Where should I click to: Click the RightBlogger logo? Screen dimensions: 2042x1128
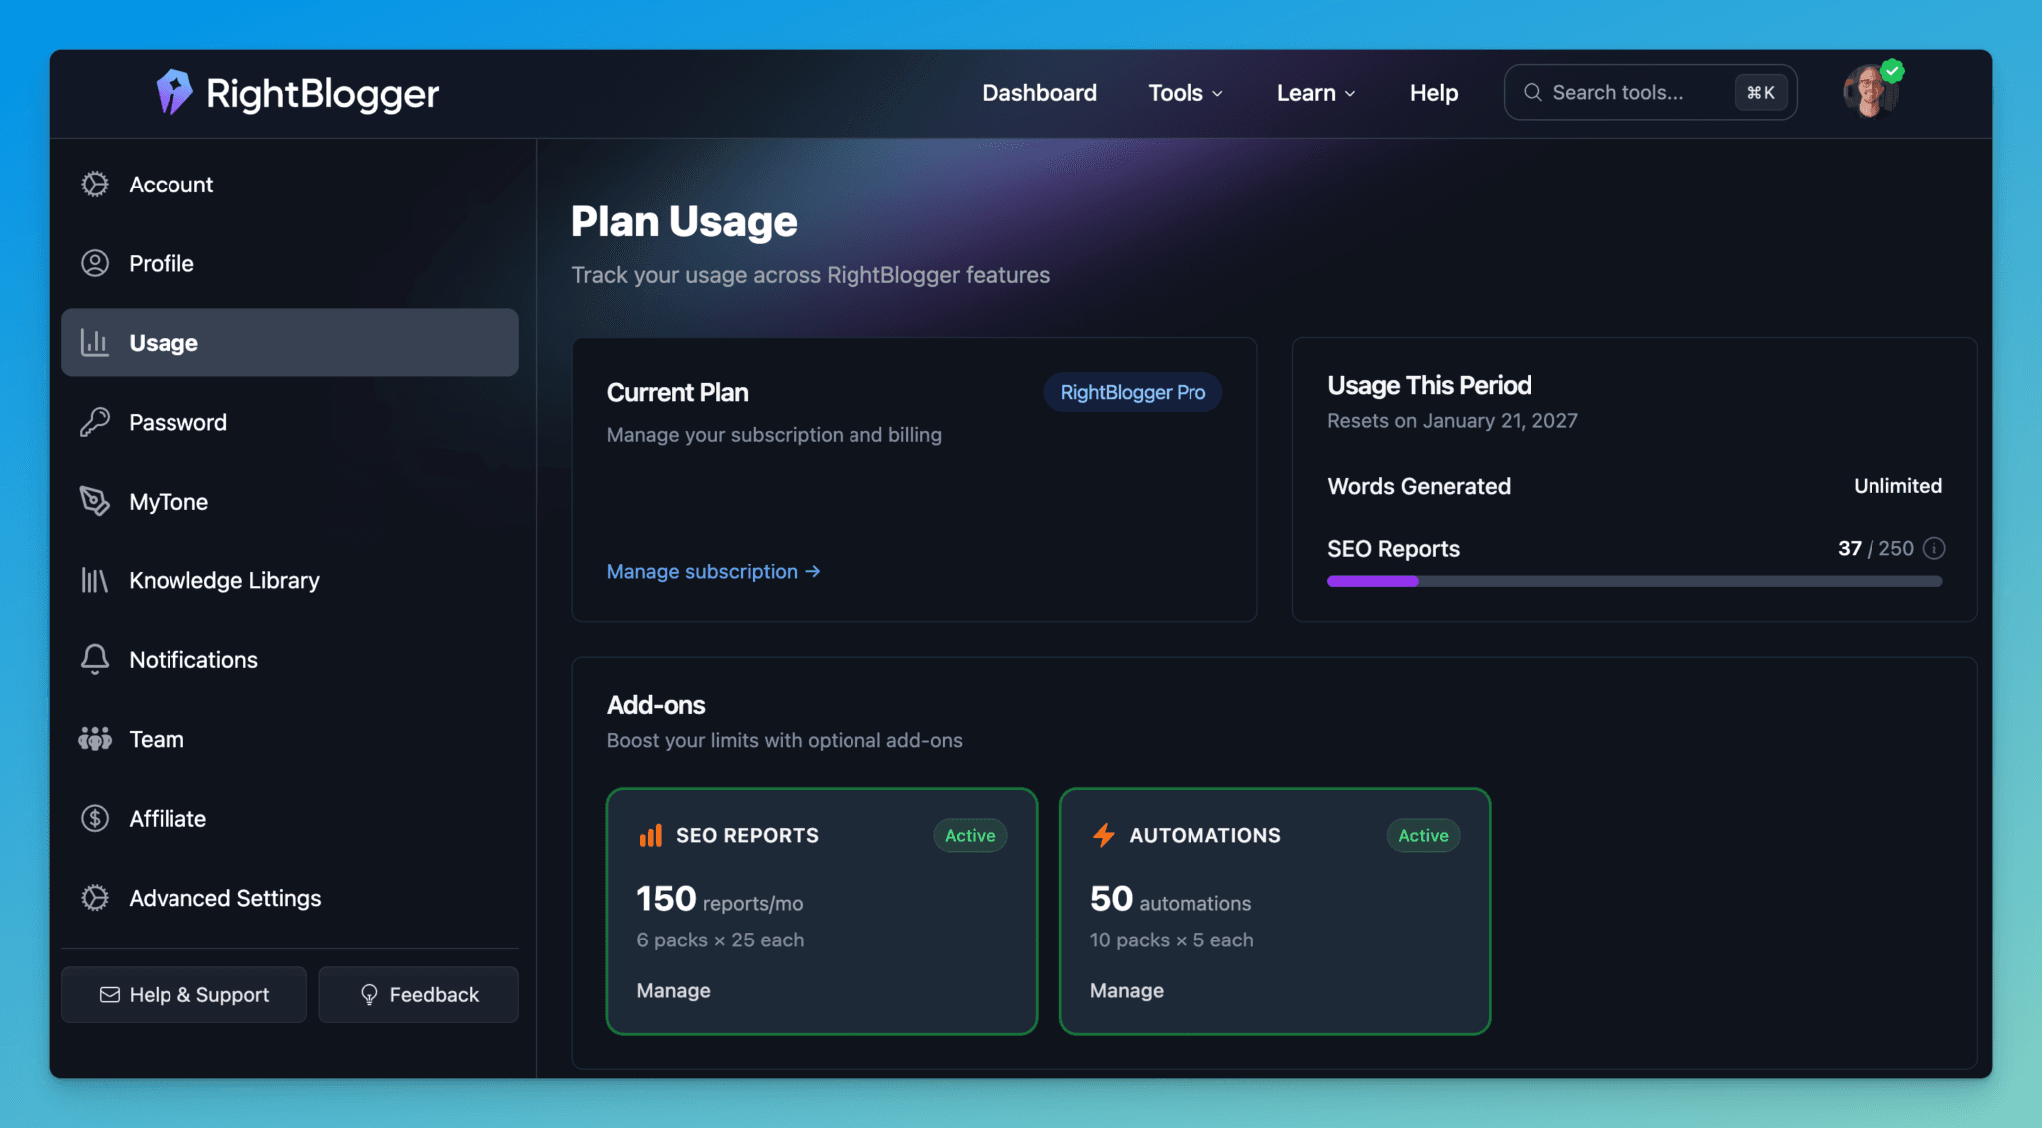[296, 92]
